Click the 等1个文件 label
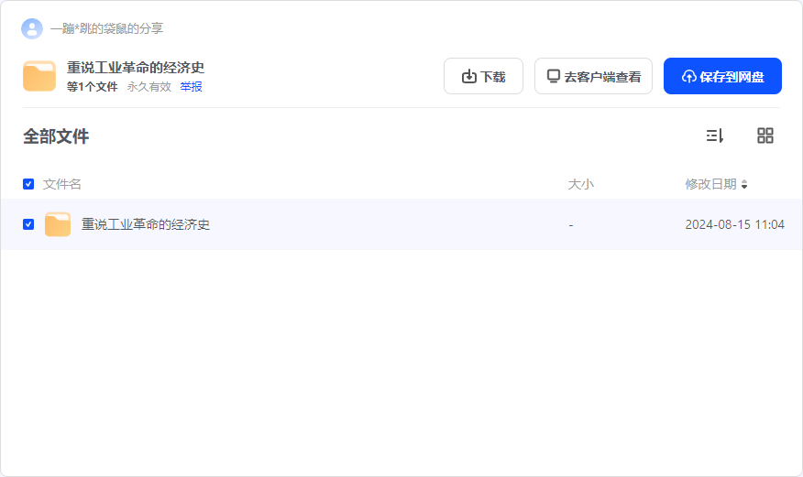 pos(93,87)
